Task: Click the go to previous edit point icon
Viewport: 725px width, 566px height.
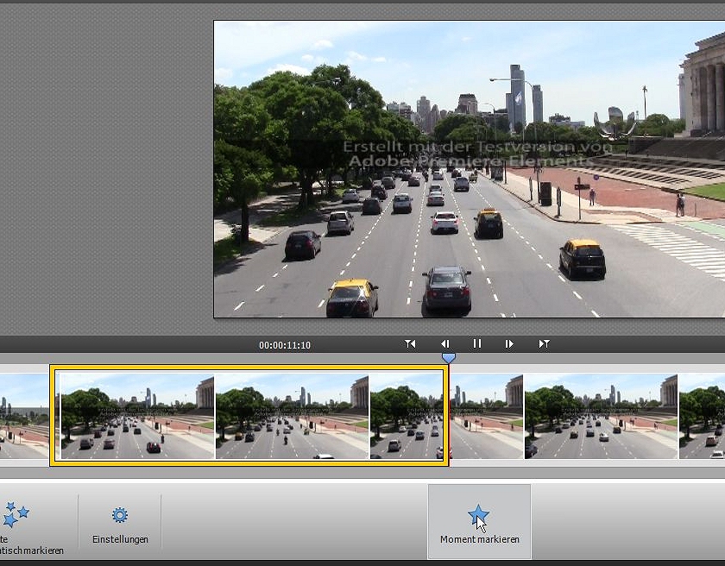Action: pos(410,343)
